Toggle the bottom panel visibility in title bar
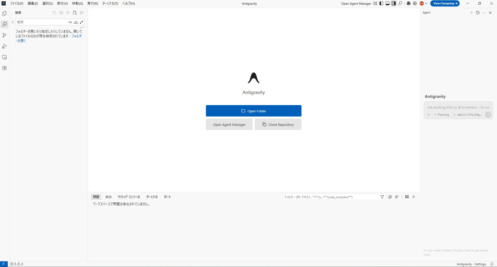Viewport: 497px width, 267px height. (387, 3)
